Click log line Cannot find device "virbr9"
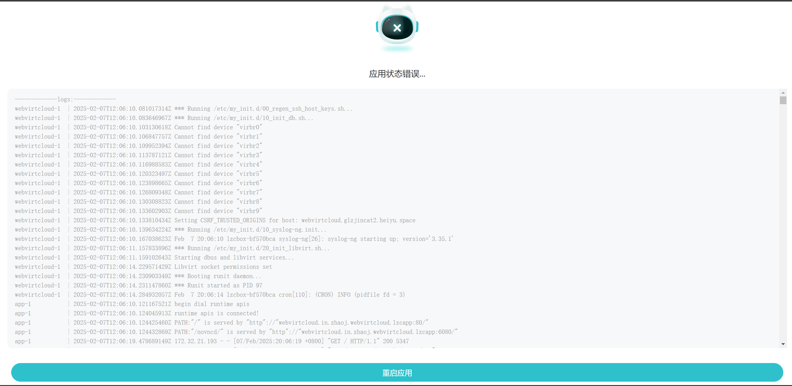Viewport: 792px width, 386px height. pos(138,211)
